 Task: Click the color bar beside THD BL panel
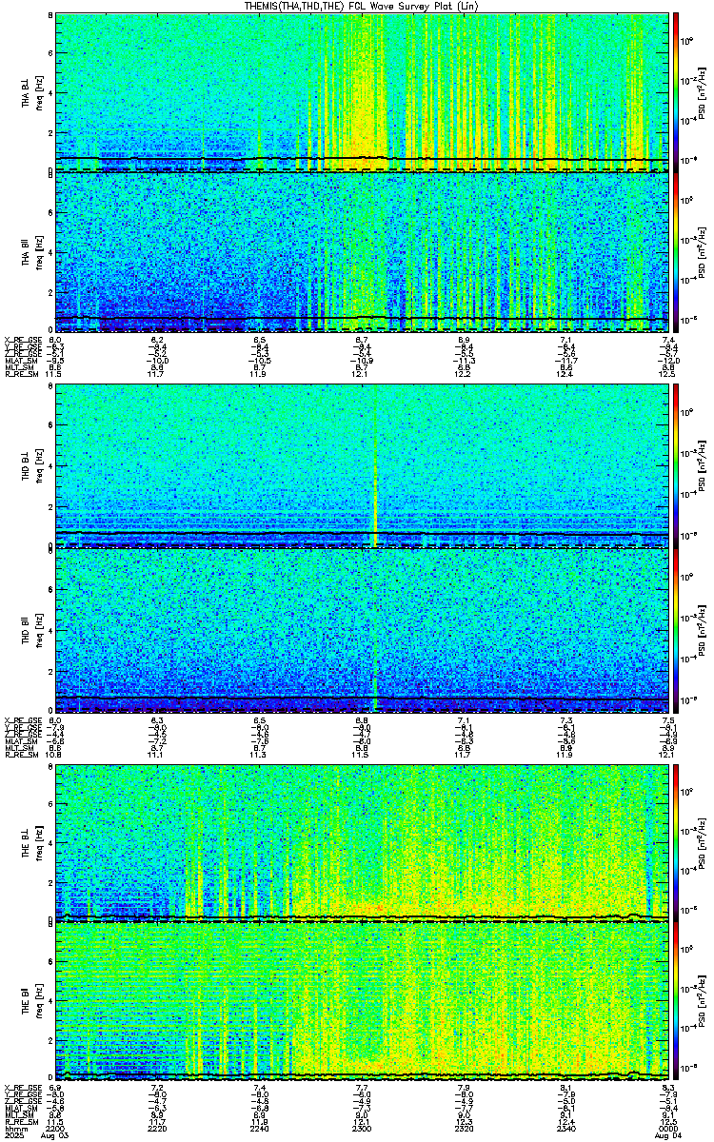pos(677,466)
